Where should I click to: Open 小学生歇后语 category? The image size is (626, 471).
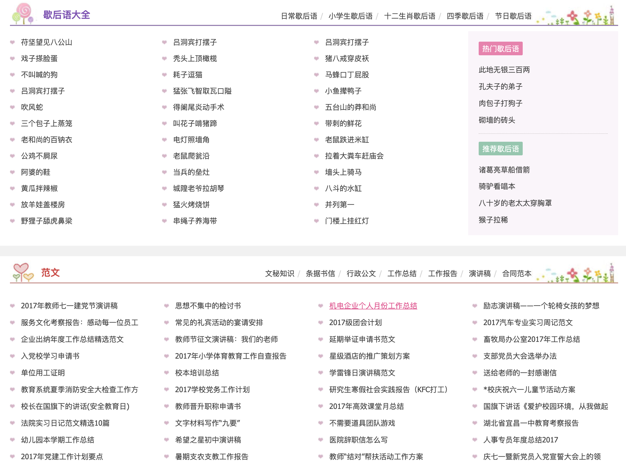click(x=350, y=16)
